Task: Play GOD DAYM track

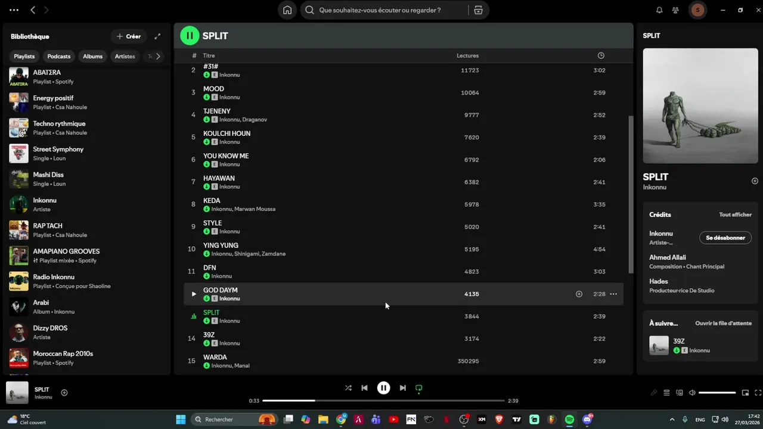Action: [193, 294]
